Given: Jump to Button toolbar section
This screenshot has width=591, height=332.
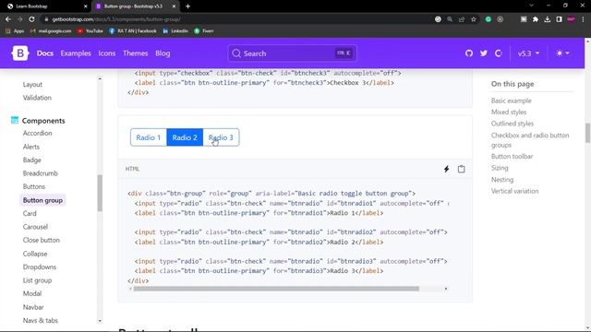Looking at the screenshot, I should 512,156.
